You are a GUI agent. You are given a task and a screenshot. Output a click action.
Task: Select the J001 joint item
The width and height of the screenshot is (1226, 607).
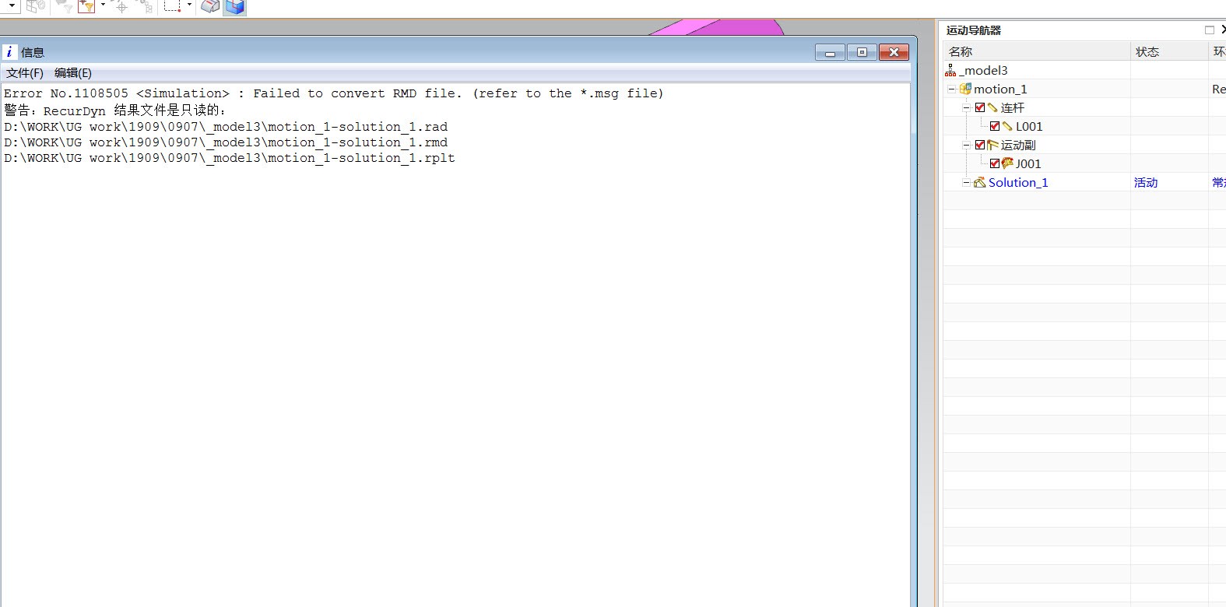1028,164
